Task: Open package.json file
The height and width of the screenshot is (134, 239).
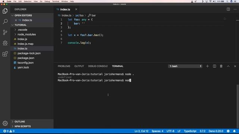Action: click(x=26, y=58)
